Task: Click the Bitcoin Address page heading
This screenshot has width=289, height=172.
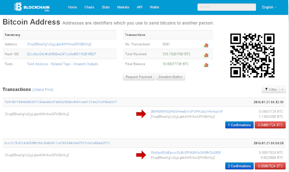Action: 31,22
